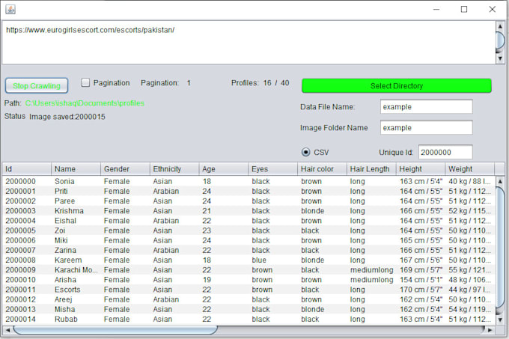Select the cell with name Misha
Viewport: 509px width, 339px height.
point(76,309)
